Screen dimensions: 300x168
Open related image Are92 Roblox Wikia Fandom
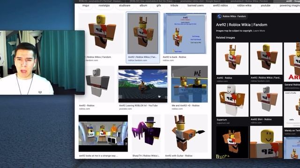[x=266, y=59]
